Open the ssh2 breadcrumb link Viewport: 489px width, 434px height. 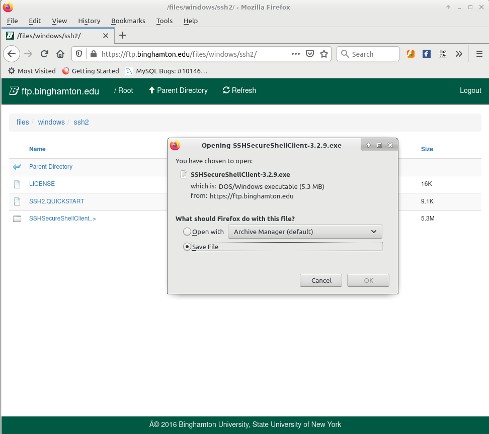(81, 122)
